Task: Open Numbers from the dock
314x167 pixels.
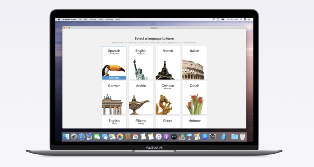Action: click(x=182, y=137)
